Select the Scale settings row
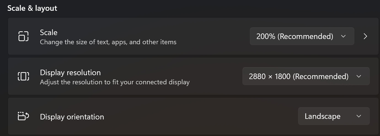The height and width of the screenshot is (136, 380). (x=193, y=36)
